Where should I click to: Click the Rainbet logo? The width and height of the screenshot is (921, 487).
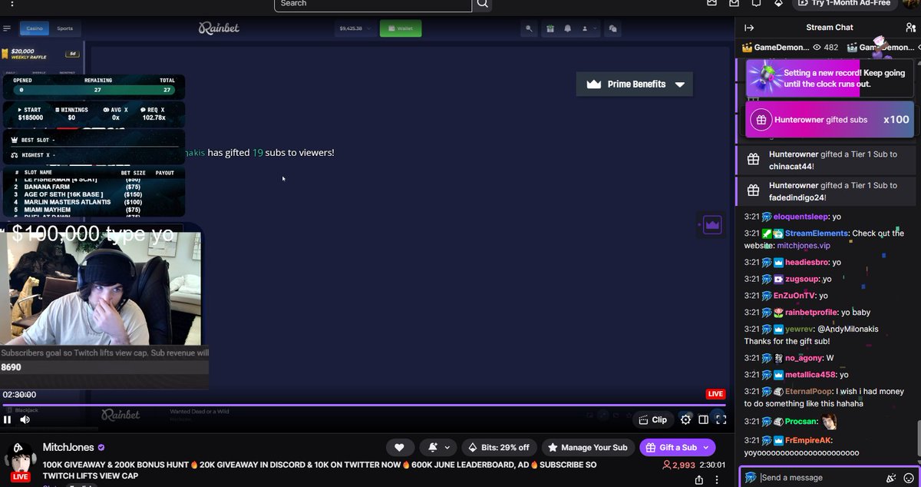point(219,28)
